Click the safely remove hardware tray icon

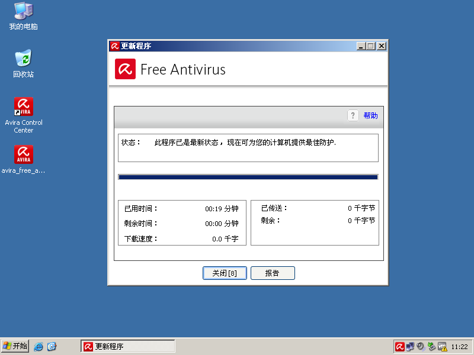[x=431, y=347]
